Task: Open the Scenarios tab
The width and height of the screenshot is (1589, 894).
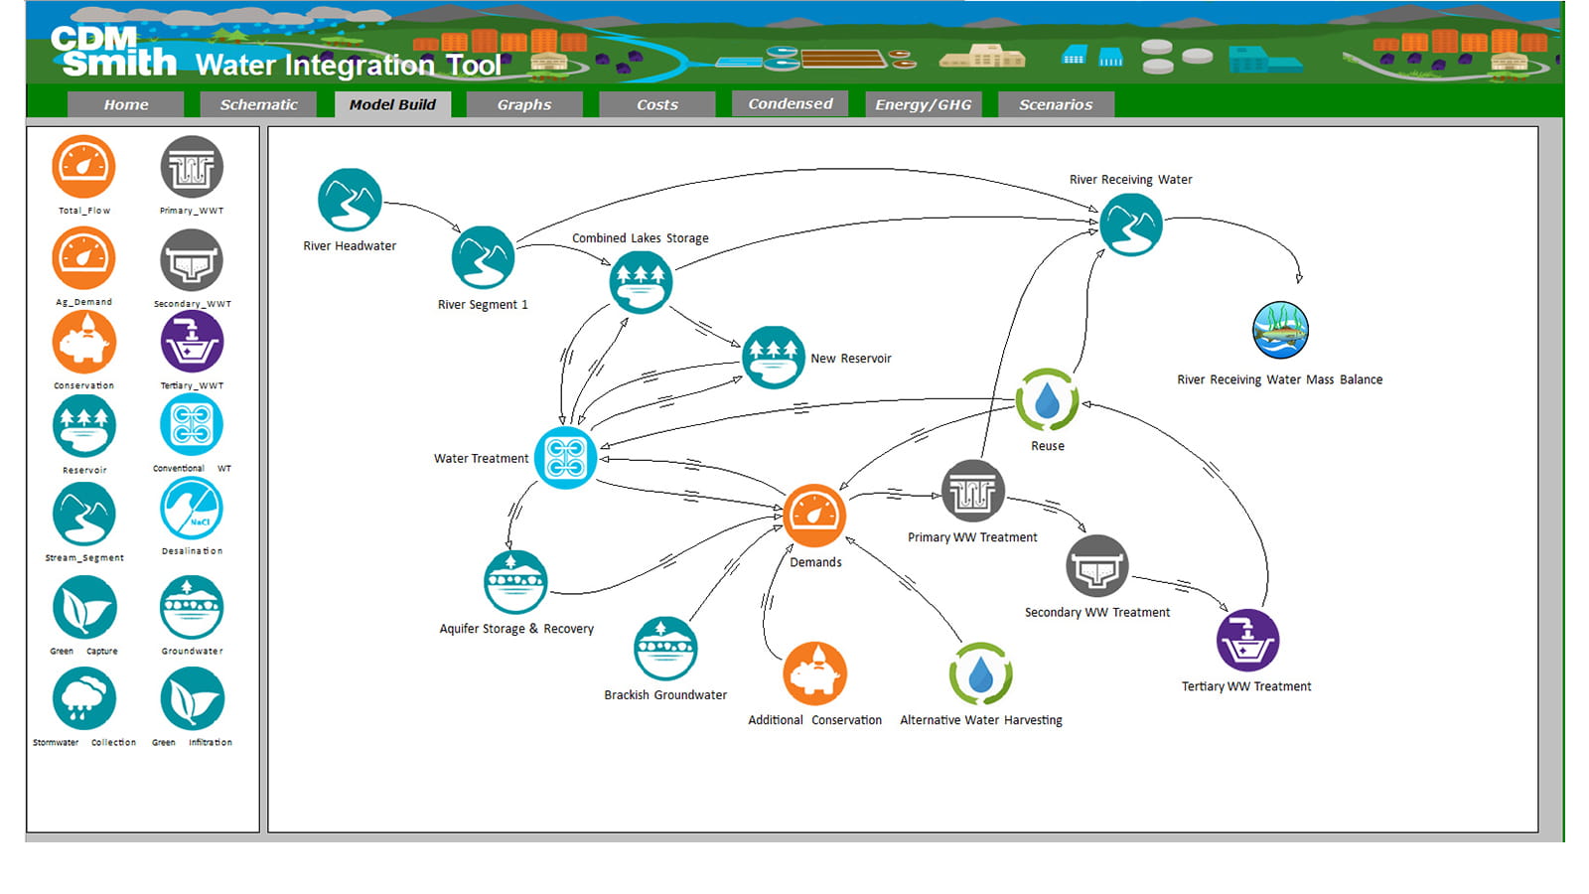Action: point(1056,104)
